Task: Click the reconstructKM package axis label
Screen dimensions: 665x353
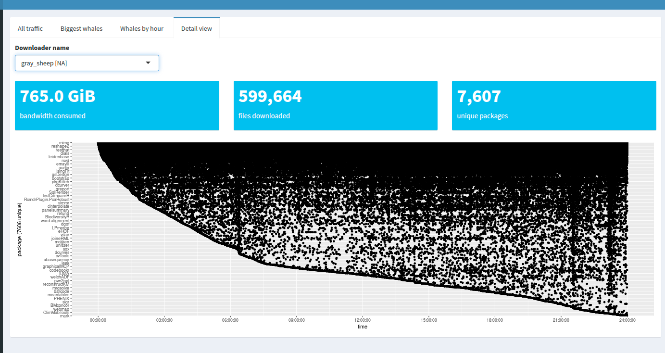Action: pos(56,284)
